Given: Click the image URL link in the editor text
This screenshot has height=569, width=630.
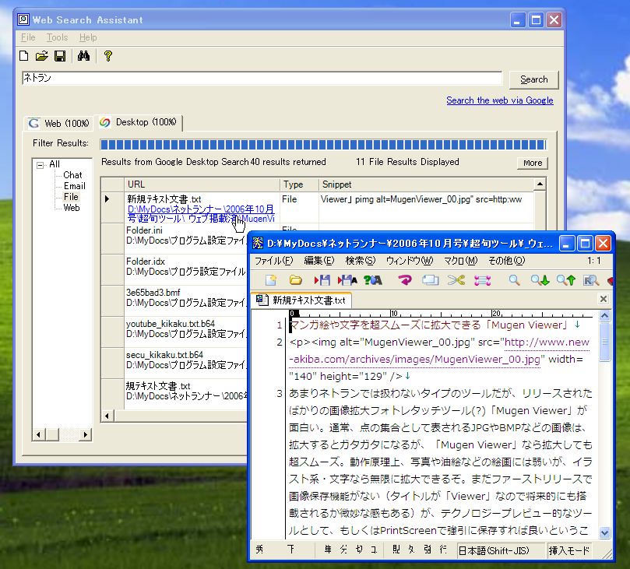Looking at the screenshot, I should pos(439,350).
